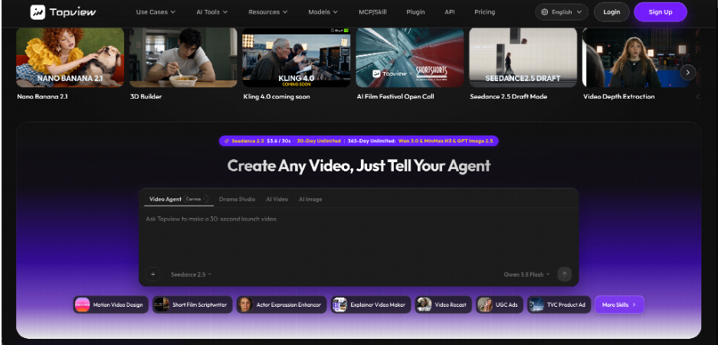Switch to the AI Image tab
Viewport: 718px width, 345px height.
[x=310, y=199]
